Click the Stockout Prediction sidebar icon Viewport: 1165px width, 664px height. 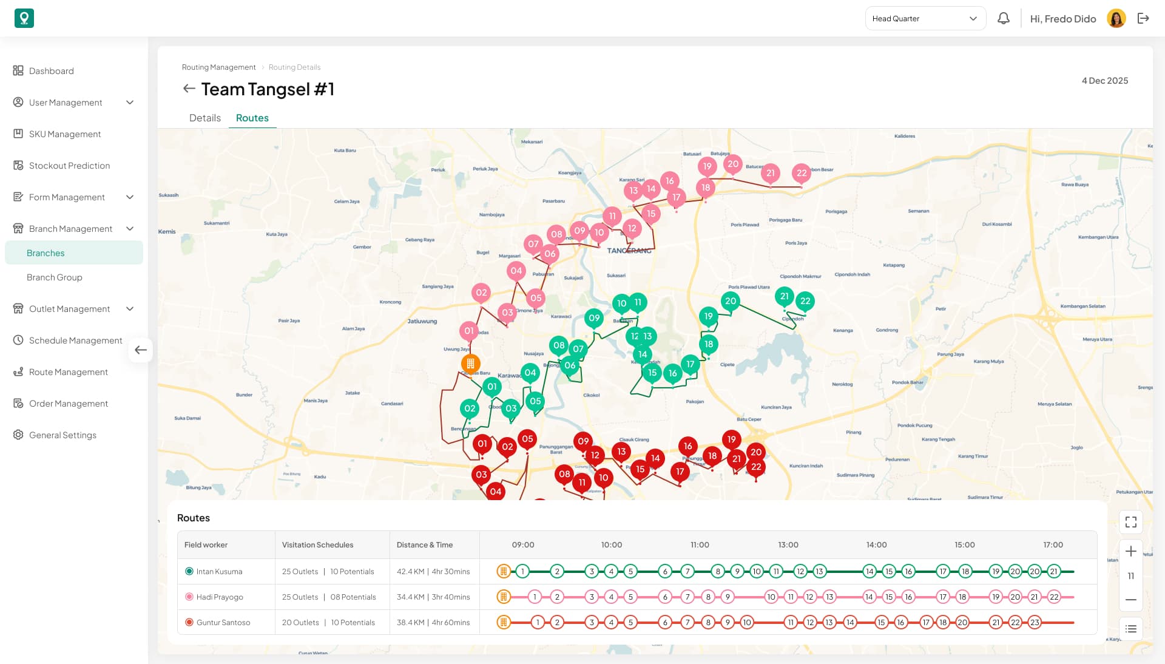coord(18,165)
